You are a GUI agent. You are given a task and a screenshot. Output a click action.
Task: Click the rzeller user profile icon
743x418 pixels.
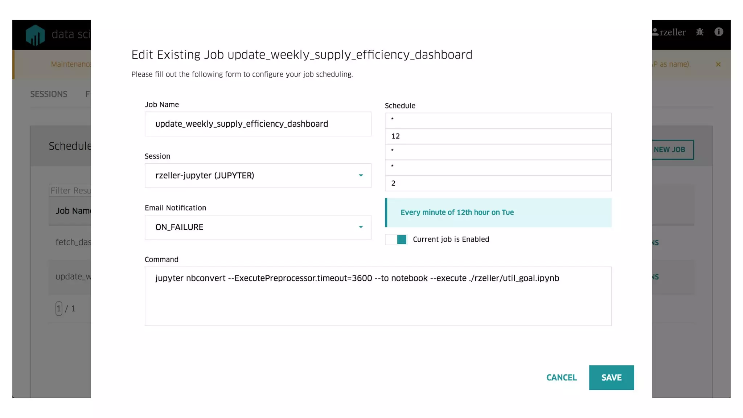pyautogui.click(x=655, y=32)
